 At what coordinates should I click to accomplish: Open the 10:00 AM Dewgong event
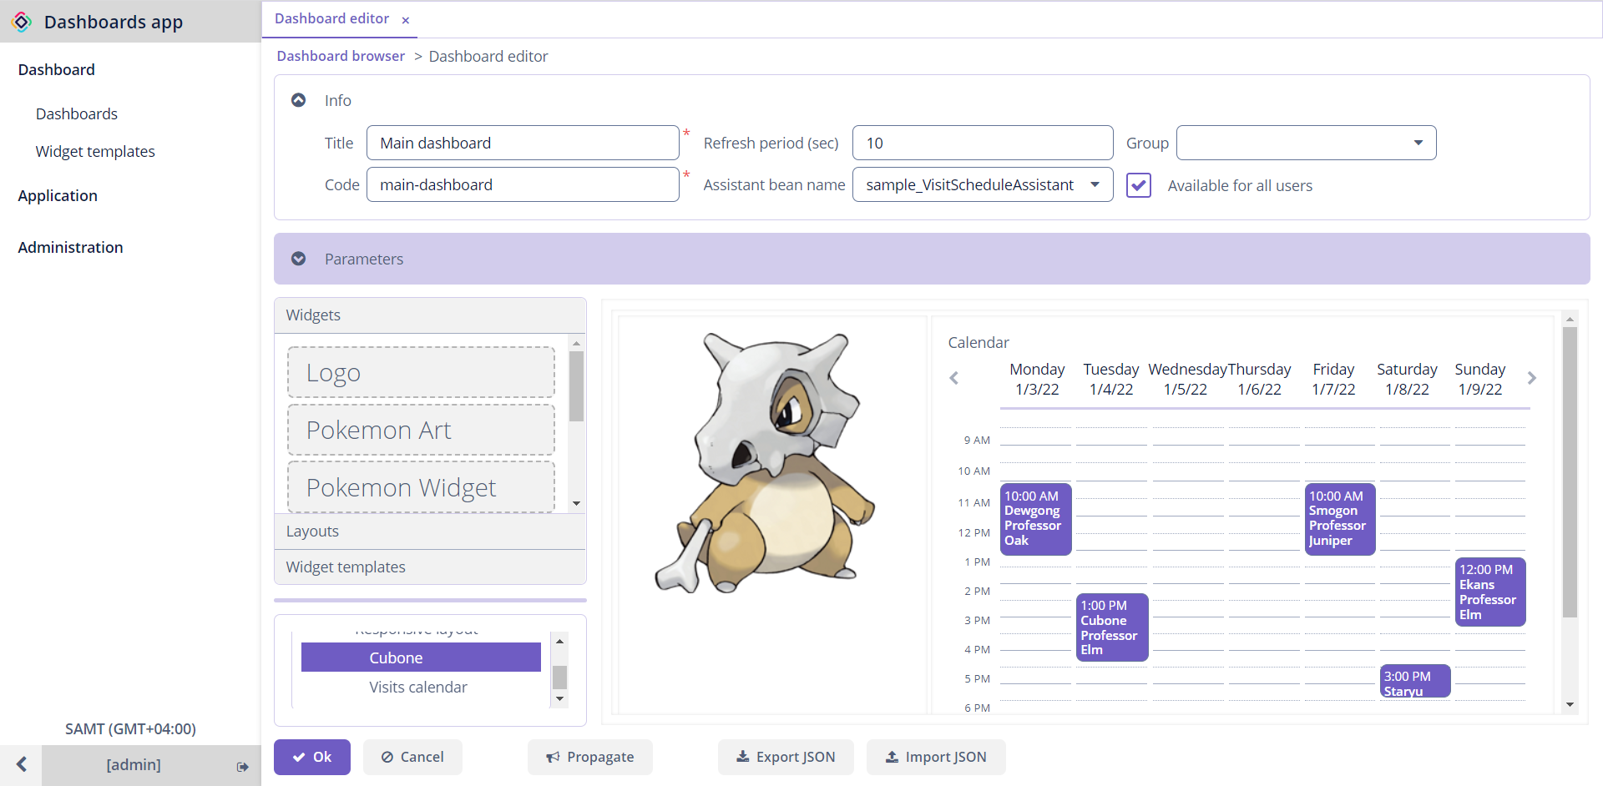[1035, 518]
